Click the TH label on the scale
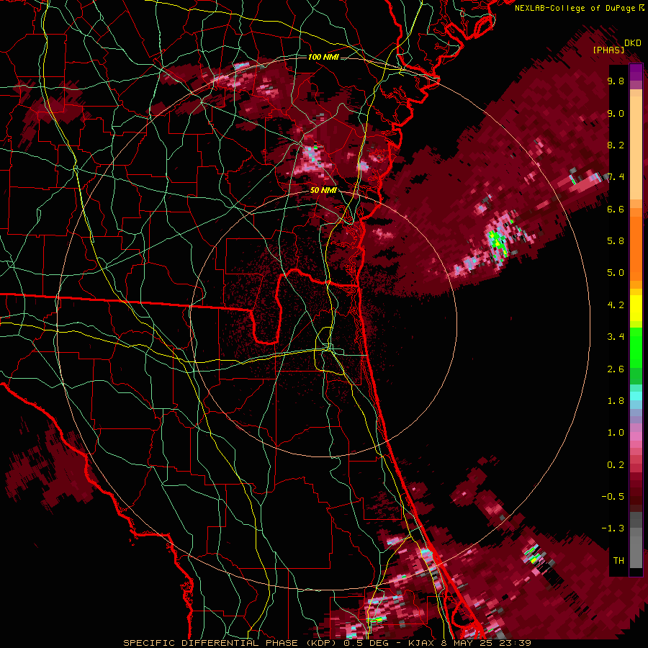The image size is (648, 648). pos(618,561)
